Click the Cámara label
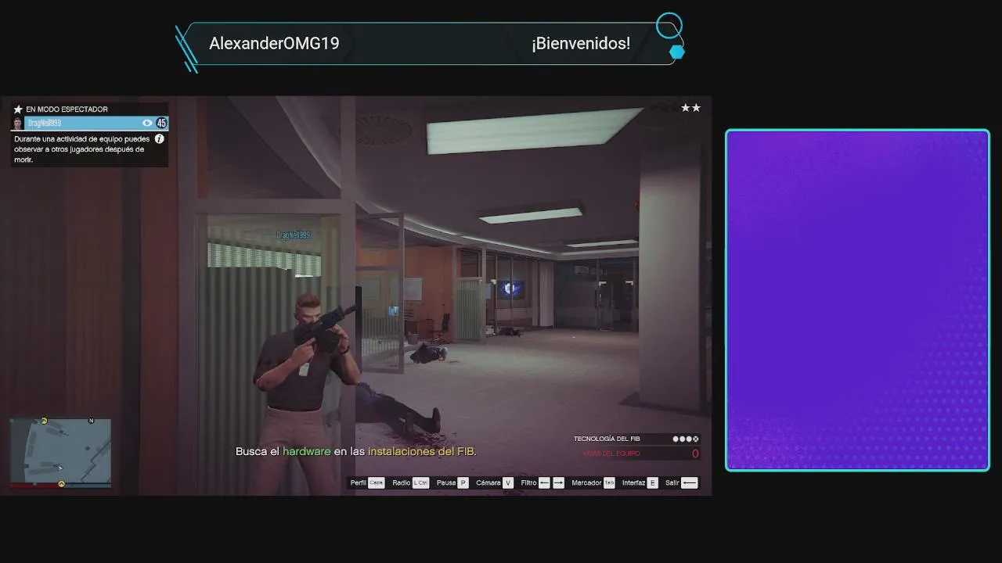This screenshot has height=563, width=1002. point(488,483)
